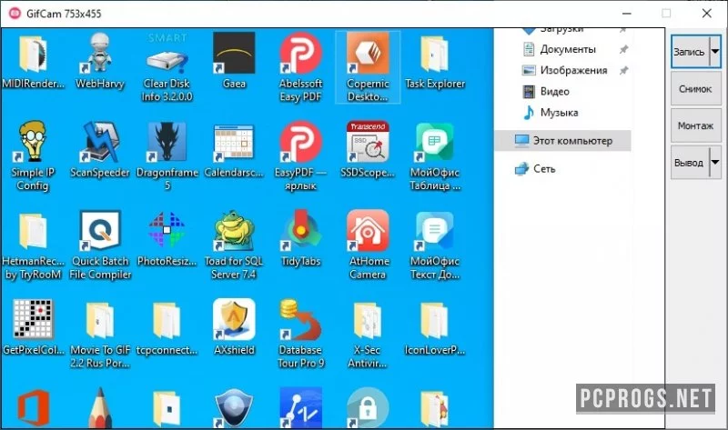The width and height of the screenshot is (728, 430).
Task: Select the Gaea desktop shortcut
Action: pos(234,61)
